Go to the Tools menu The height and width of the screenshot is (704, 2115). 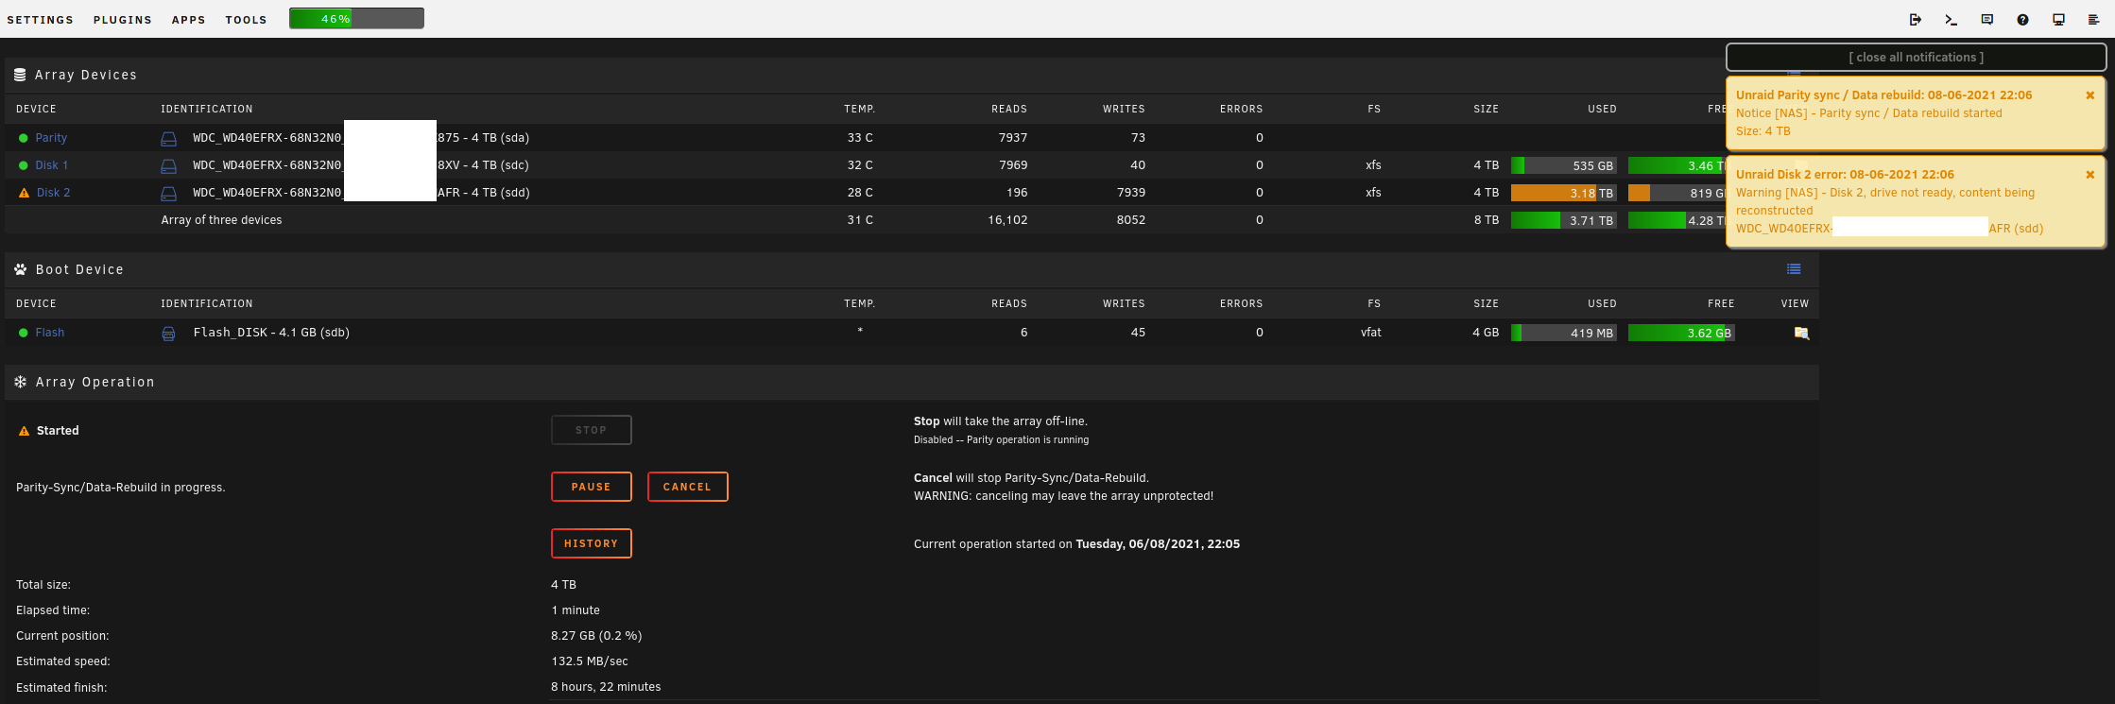point(246,20)
